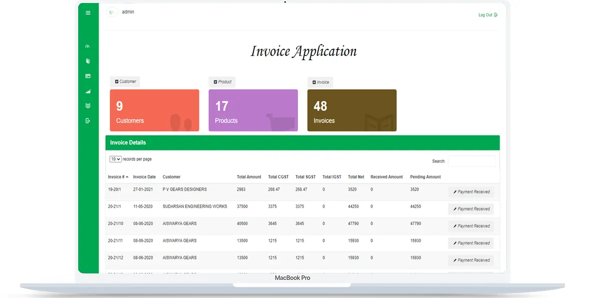The width and height of the screenshot is (589, 298).
Task: Click the Log Out link
Action: [x=488, y=15]
